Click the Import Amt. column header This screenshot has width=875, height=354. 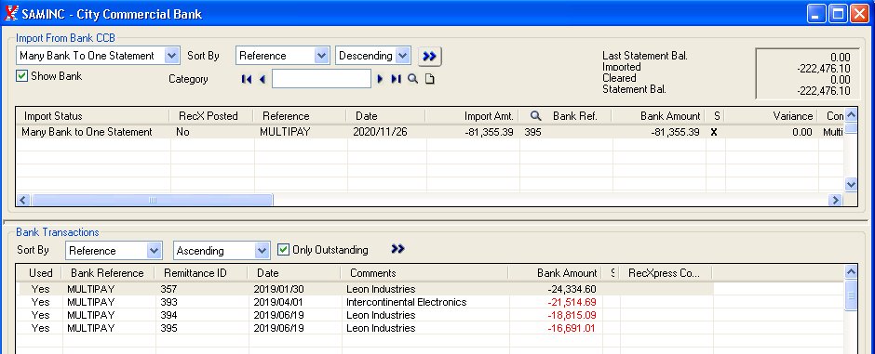pos(472,116)
